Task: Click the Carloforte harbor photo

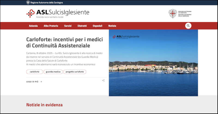Action: pyautogui.click(x=153, y=63)
